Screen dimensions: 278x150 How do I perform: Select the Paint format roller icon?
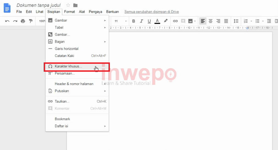(31, 21)
